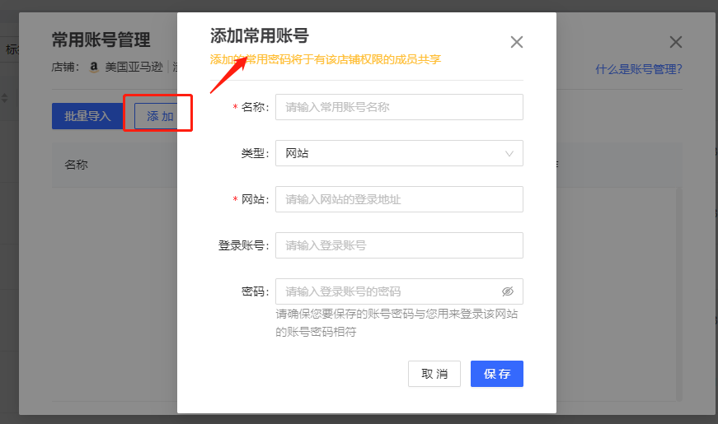Click the sort arrows icon in the background page
Viewport: 718px width, 424px height.
pyautogui.click(x=5, y=98)
